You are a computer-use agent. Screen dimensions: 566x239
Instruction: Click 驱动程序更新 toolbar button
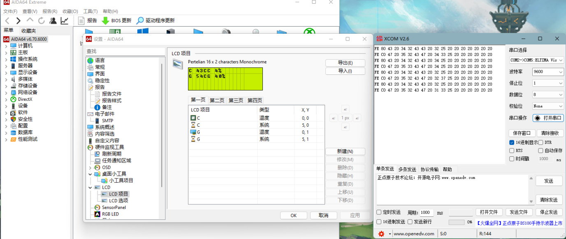click(x=155, y=21)
